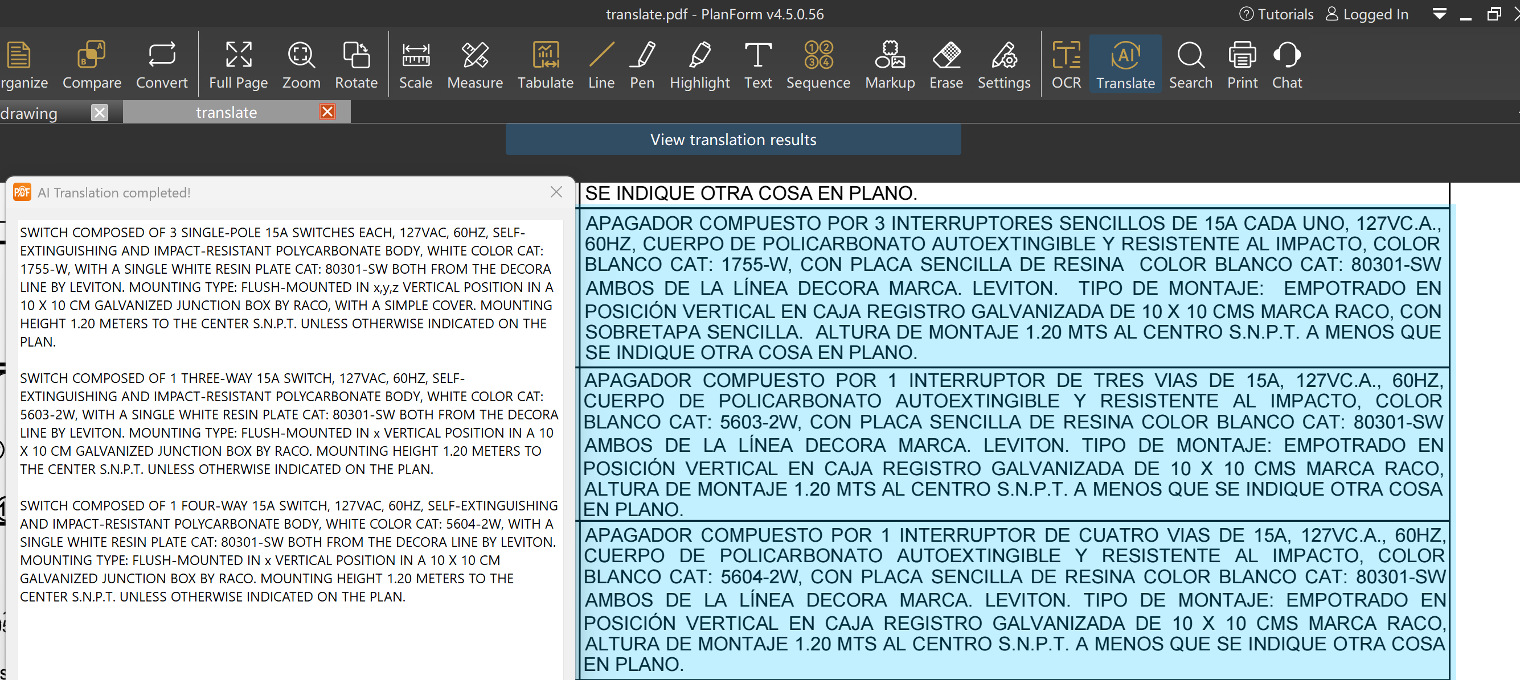Select the Line drawing tool
1520x680 pixels.
(601, 64)
